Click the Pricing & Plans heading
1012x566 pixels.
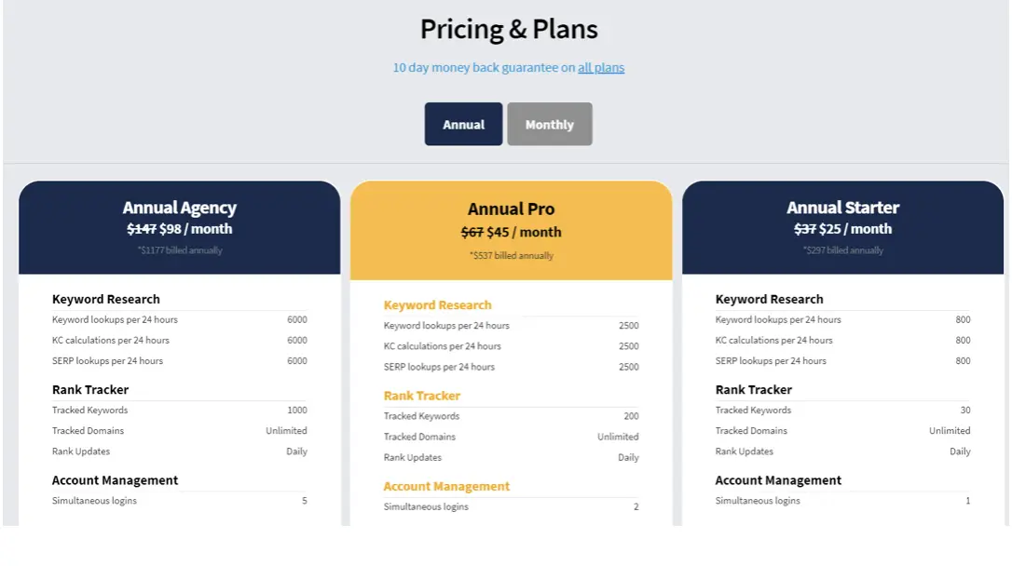click(x=509, y=30)
